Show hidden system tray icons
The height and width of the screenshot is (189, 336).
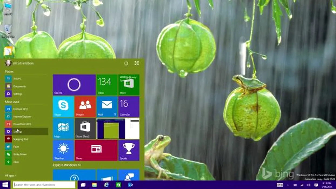[x=288, y=185]
